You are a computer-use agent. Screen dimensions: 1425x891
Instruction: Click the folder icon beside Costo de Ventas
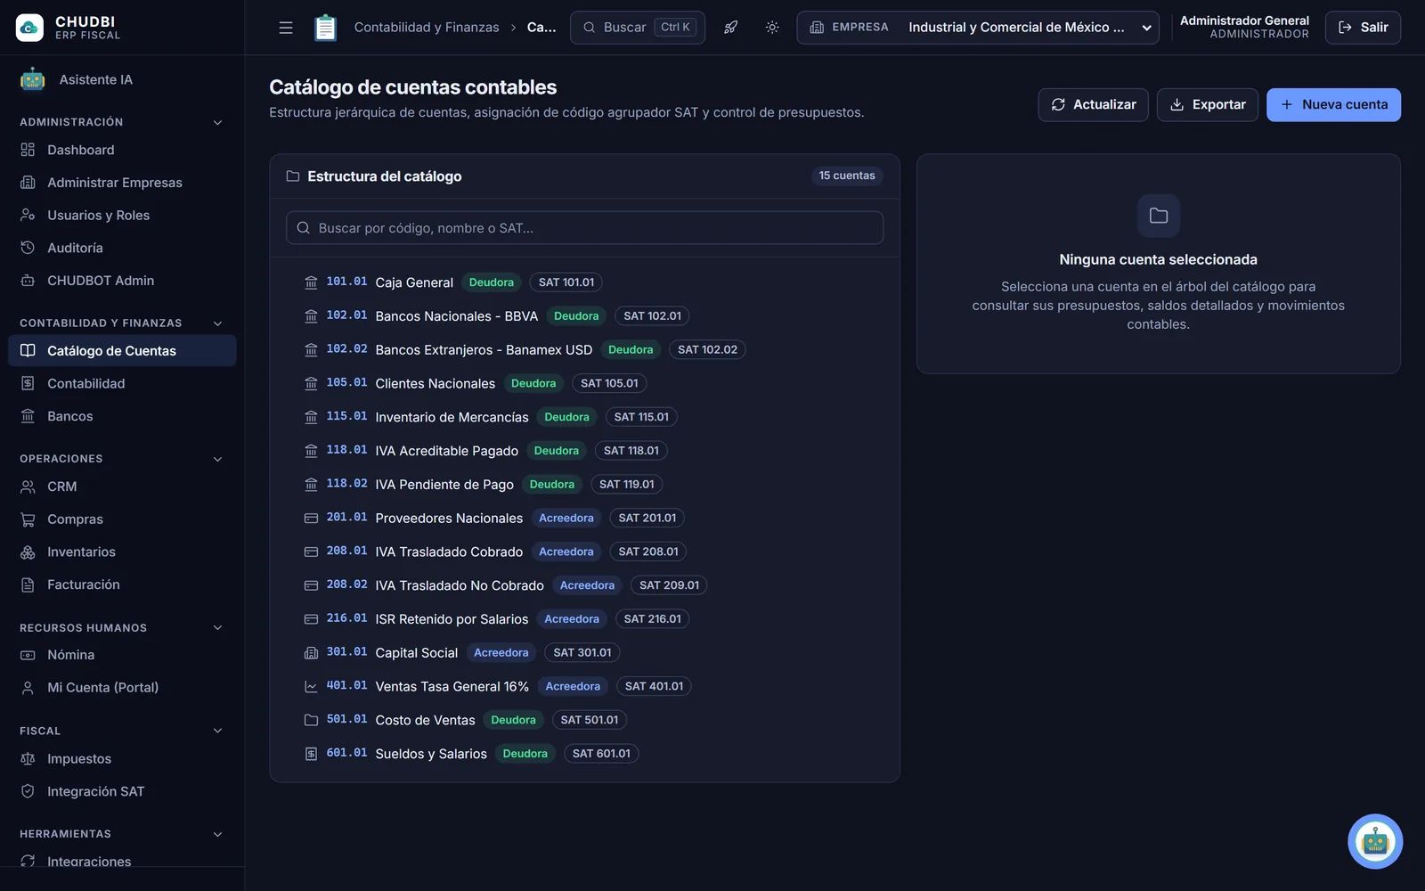coord(311,720)
